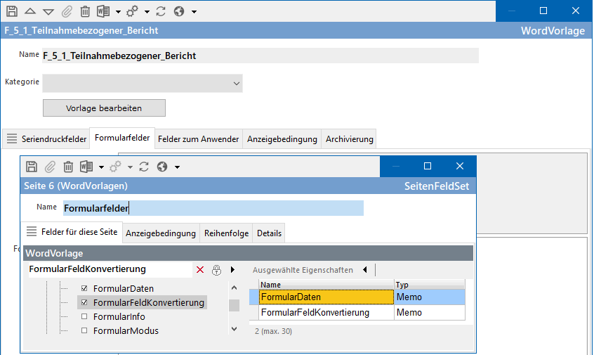Screen dimensions: 594x355
Task: Open the Kategorie dropdown
Action: click(236, 83)
